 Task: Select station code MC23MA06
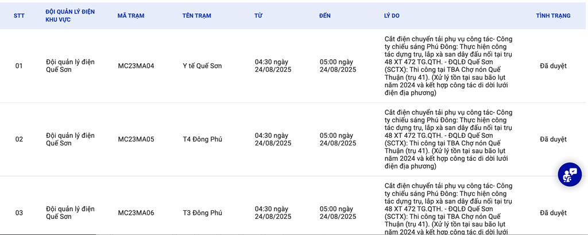(136, 213)
